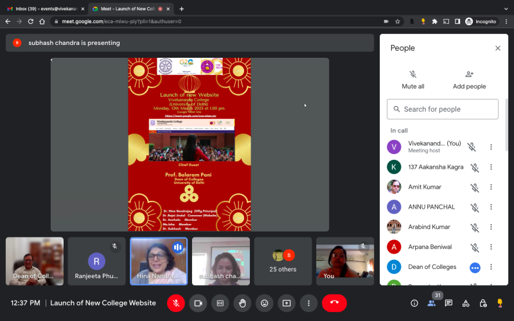The image size is (514, 321).
Task: Open more actions for Amit Kumar
Action: 491,187
